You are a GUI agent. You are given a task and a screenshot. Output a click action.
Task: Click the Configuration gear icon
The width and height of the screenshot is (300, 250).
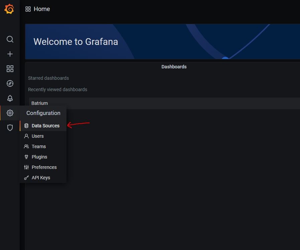[x=10, y=113]
